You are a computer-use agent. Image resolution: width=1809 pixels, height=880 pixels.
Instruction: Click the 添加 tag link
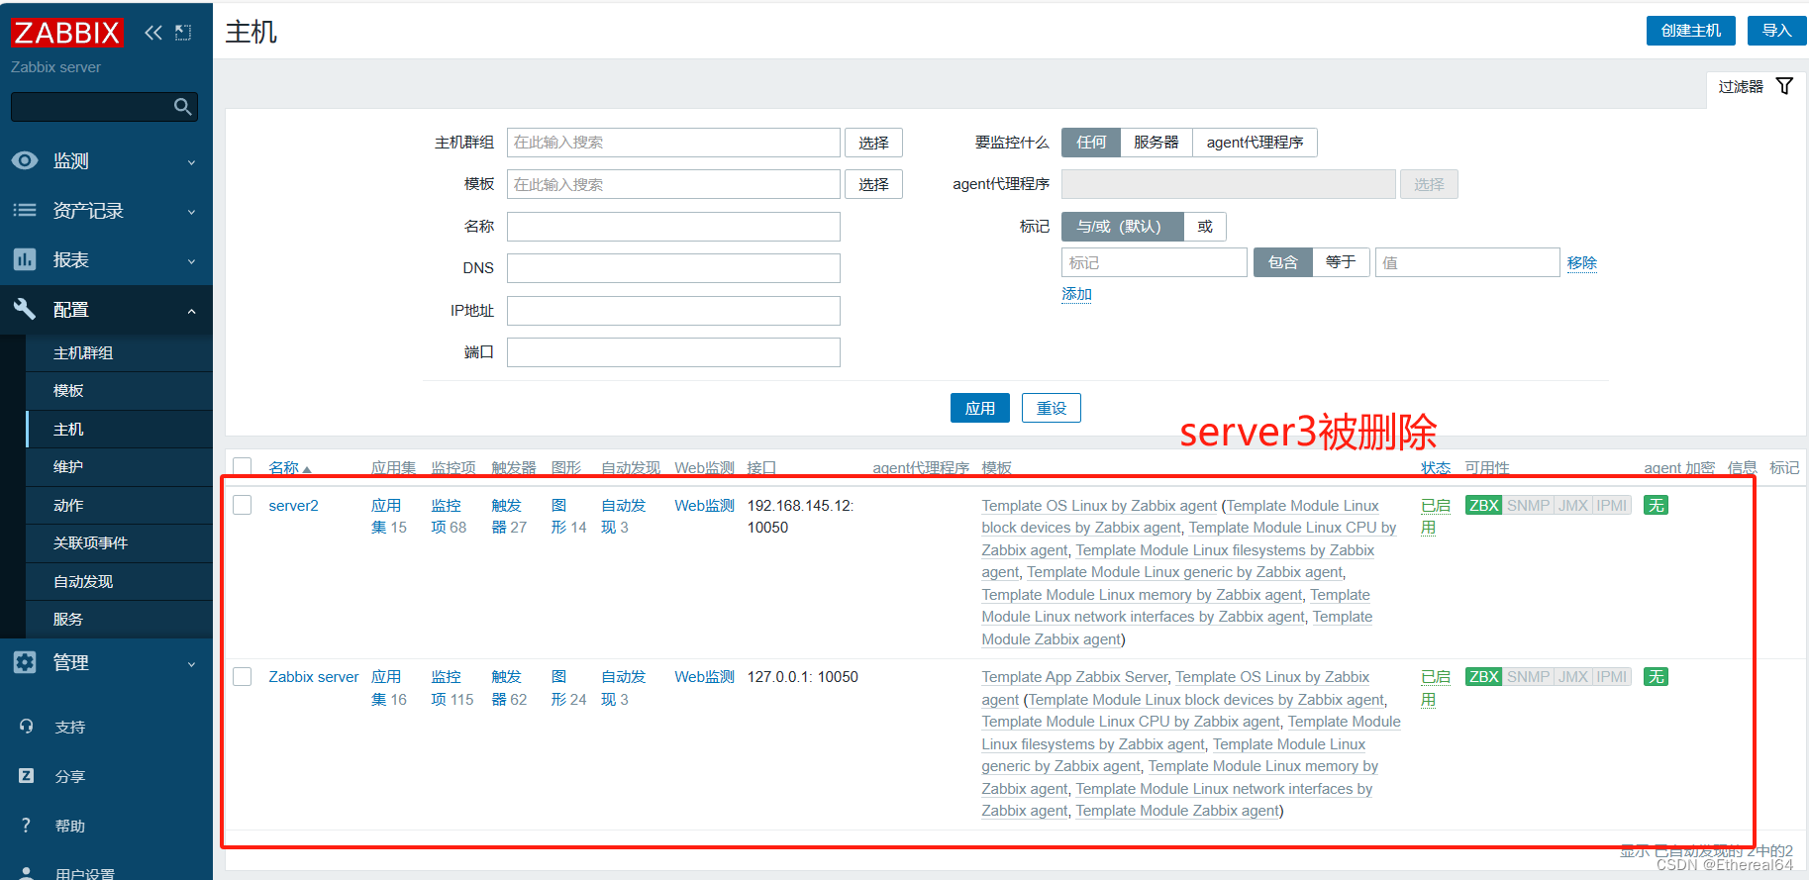click(x=1076, y=294)
